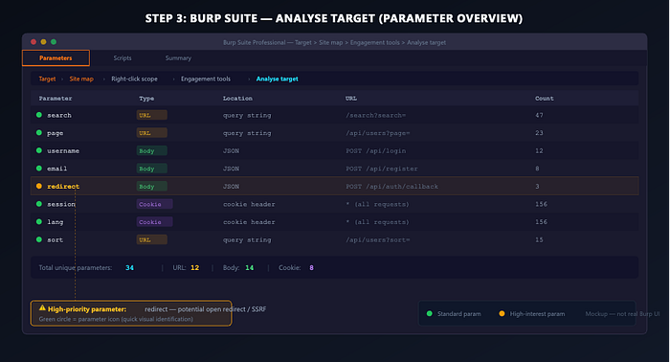Click the Cookie count value 8 in summary
670x362 pixels.
tap(311, 267)
